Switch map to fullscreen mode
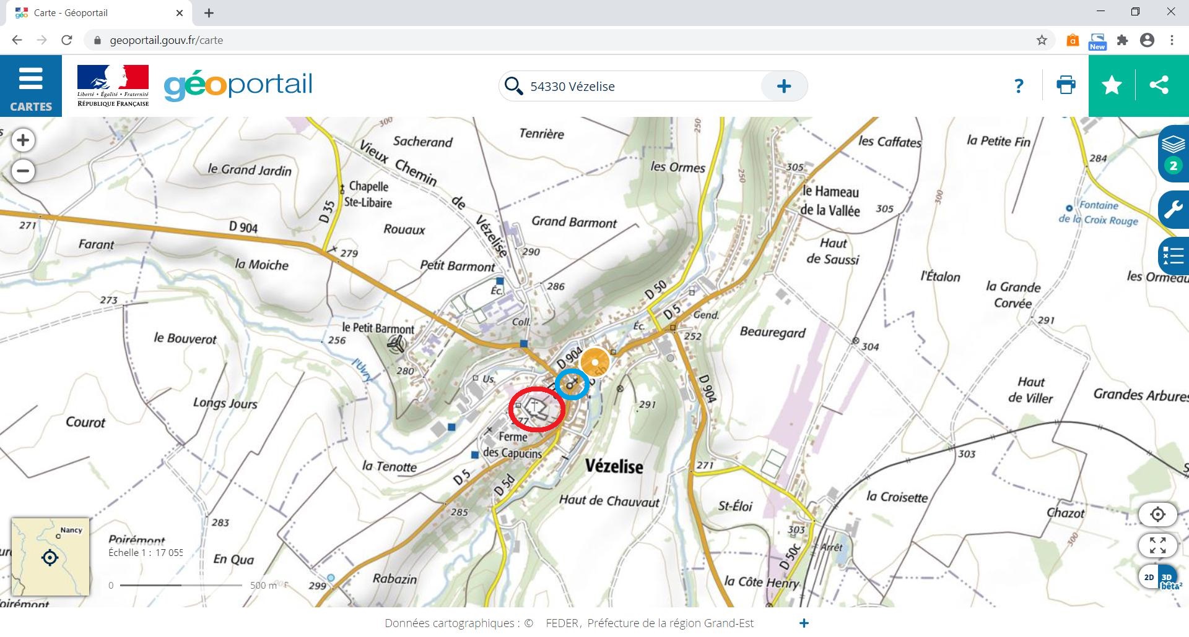The height and width of the screenshot is (637, 1189). point(1157,545)
